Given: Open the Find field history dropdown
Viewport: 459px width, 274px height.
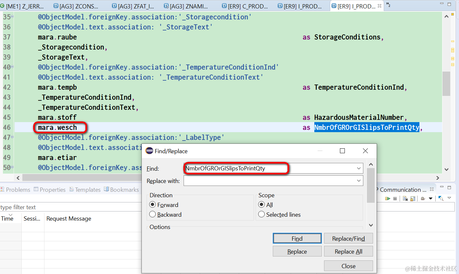Looking at the screenshot, I should pos(359,168).
